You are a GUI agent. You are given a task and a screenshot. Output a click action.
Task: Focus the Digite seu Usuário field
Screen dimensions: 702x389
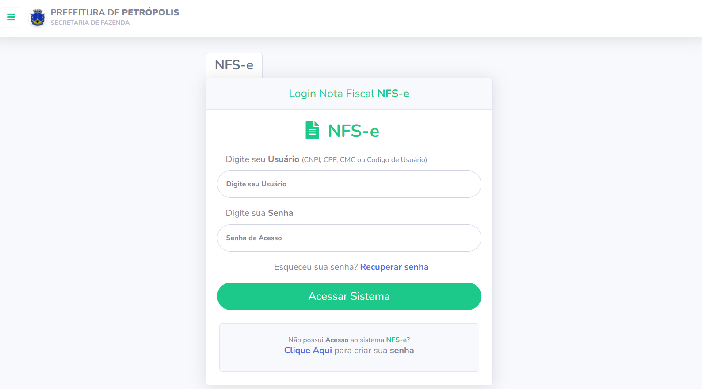point(349,184)
